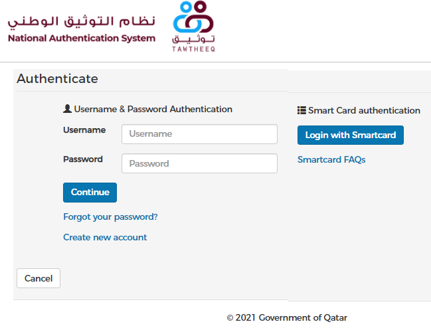431x334 pixels.
Task: Open the Create new account link
Action: (105, 237)
